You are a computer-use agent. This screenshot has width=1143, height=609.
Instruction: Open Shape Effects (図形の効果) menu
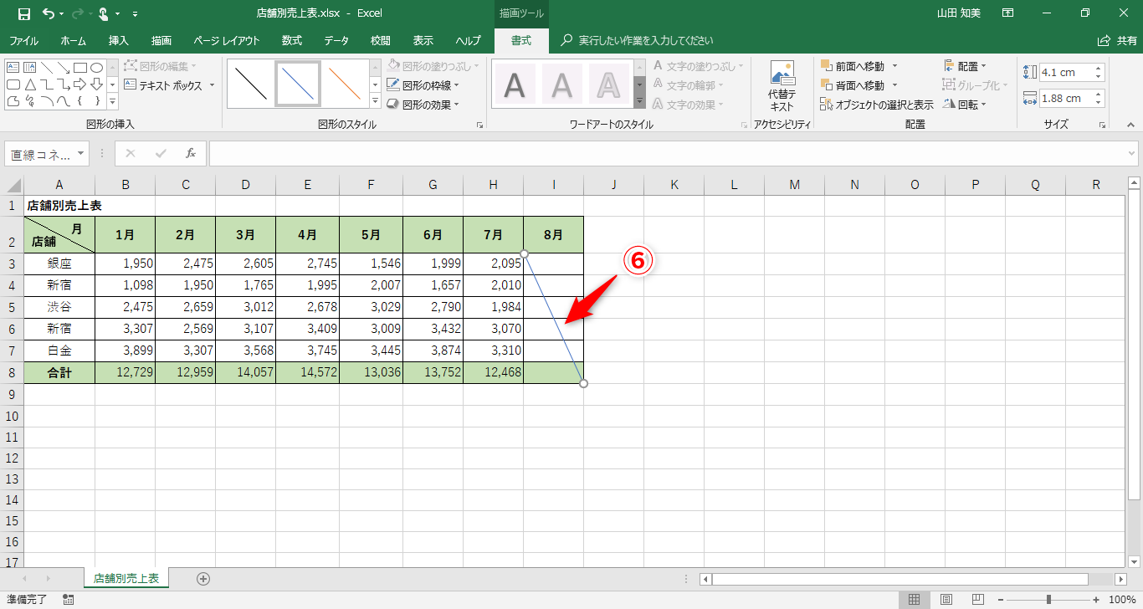(x=423, y=105)
